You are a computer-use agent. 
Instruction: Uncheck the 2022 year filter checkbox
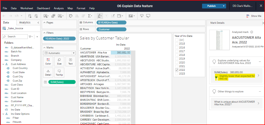176,70
